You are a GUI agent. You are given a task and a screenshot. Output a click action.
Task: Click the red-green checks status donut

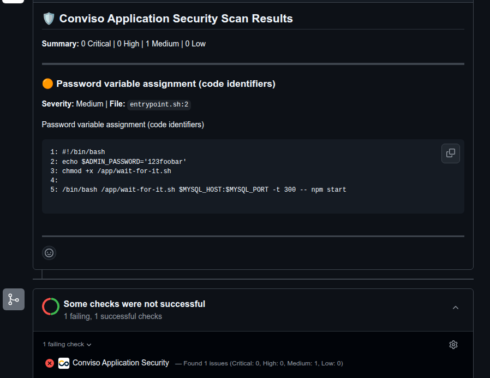tap(51, 306)
